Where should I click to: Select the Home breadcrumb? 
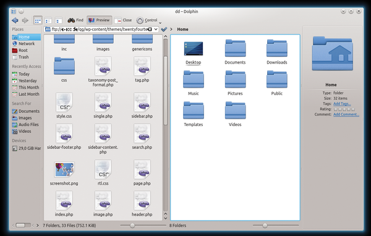tap(182, 29)
